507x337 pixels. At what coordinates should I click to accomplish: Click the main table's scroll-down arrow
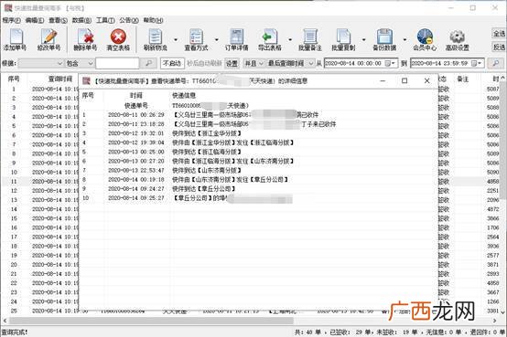click(502, 311)
